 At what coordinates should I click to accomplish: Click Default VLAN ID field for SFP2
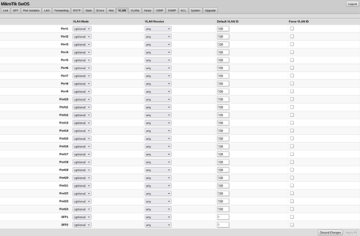click(223, 225)
